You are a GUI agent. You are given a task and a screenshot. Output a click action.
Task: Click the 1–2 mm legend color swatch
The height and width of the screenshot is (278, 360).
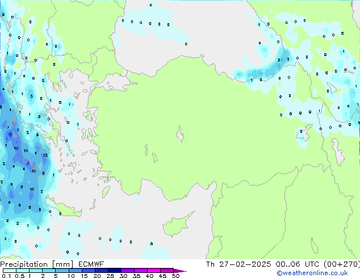coord(36,271)
